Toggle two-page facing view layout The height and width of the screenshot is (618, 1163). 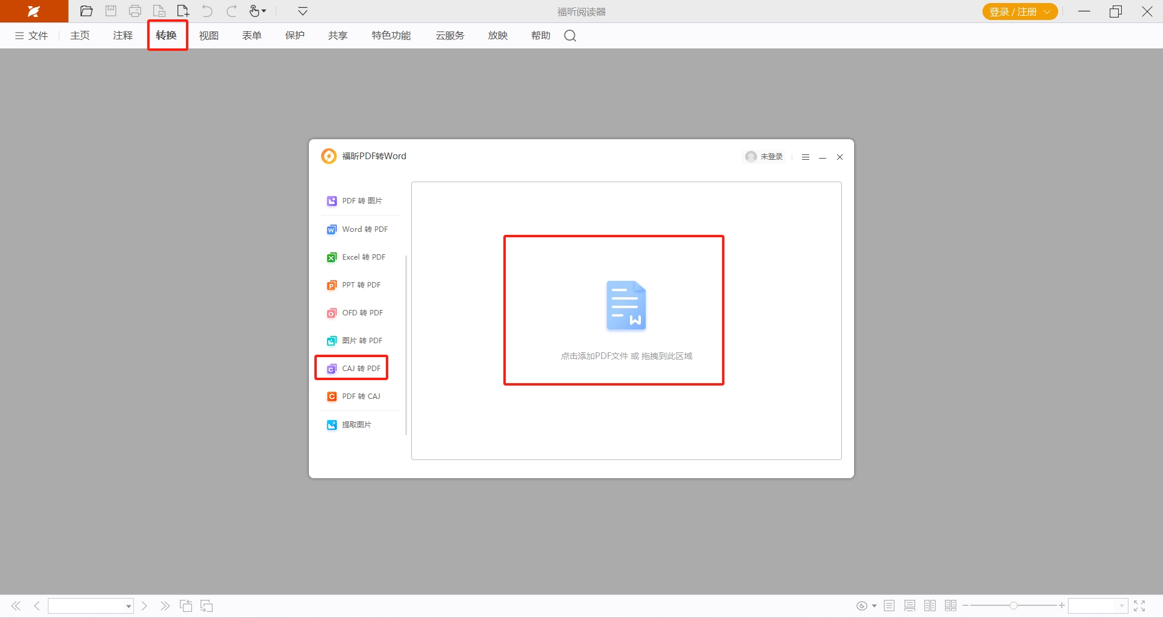930,606
